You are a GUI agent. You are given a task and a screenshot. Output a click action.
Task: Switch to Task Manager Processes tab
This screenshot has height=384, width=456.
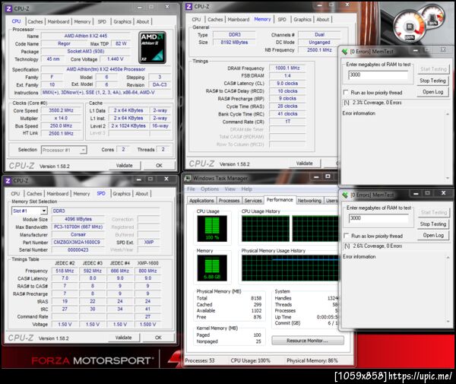pos(229,201)
